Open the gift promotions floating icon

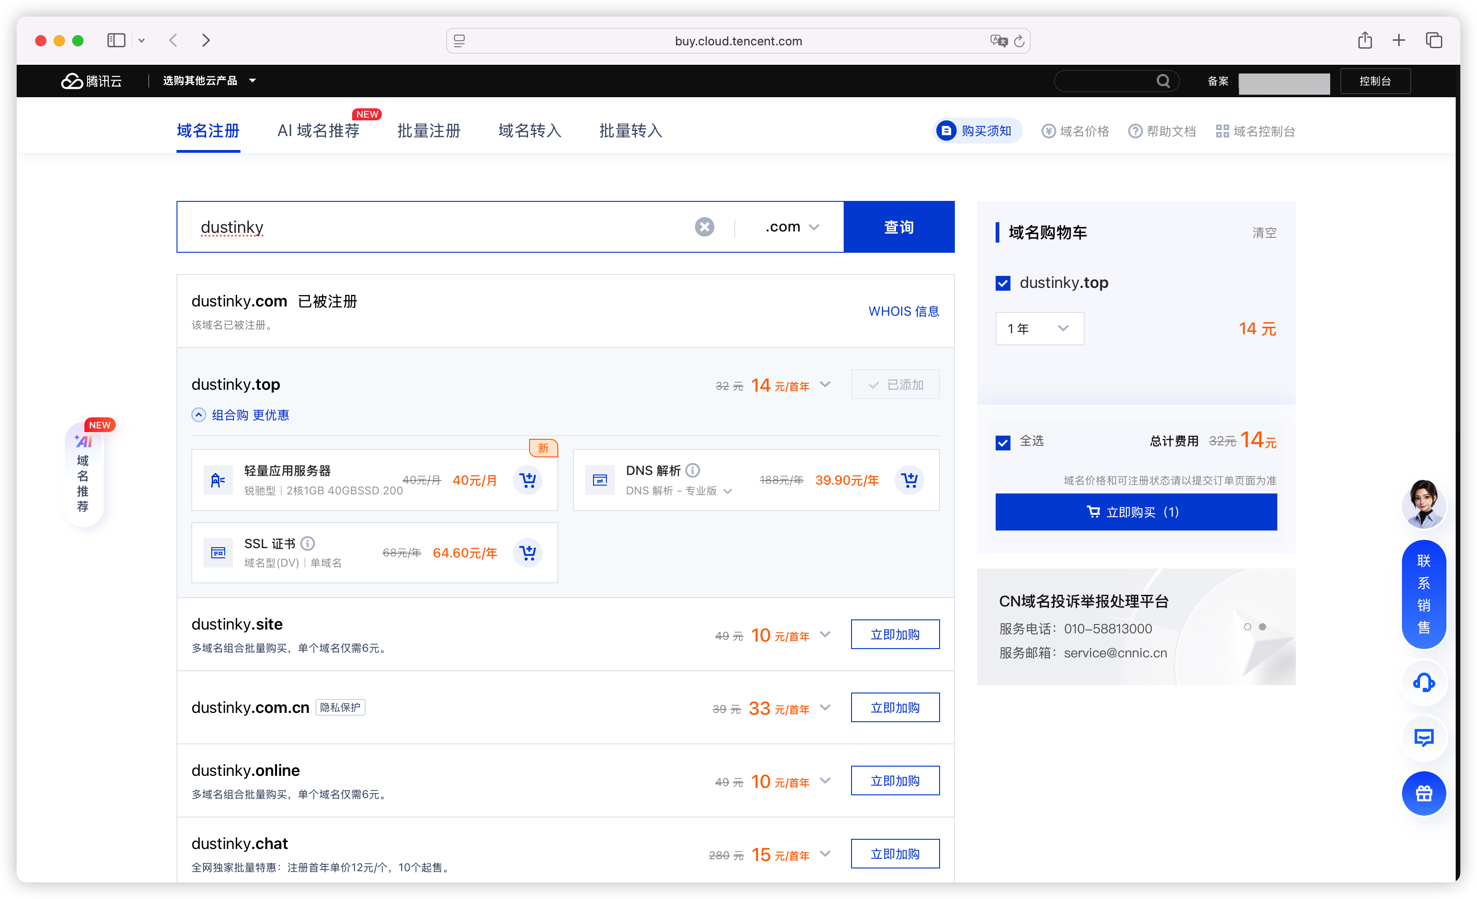tap(1424, 793)
